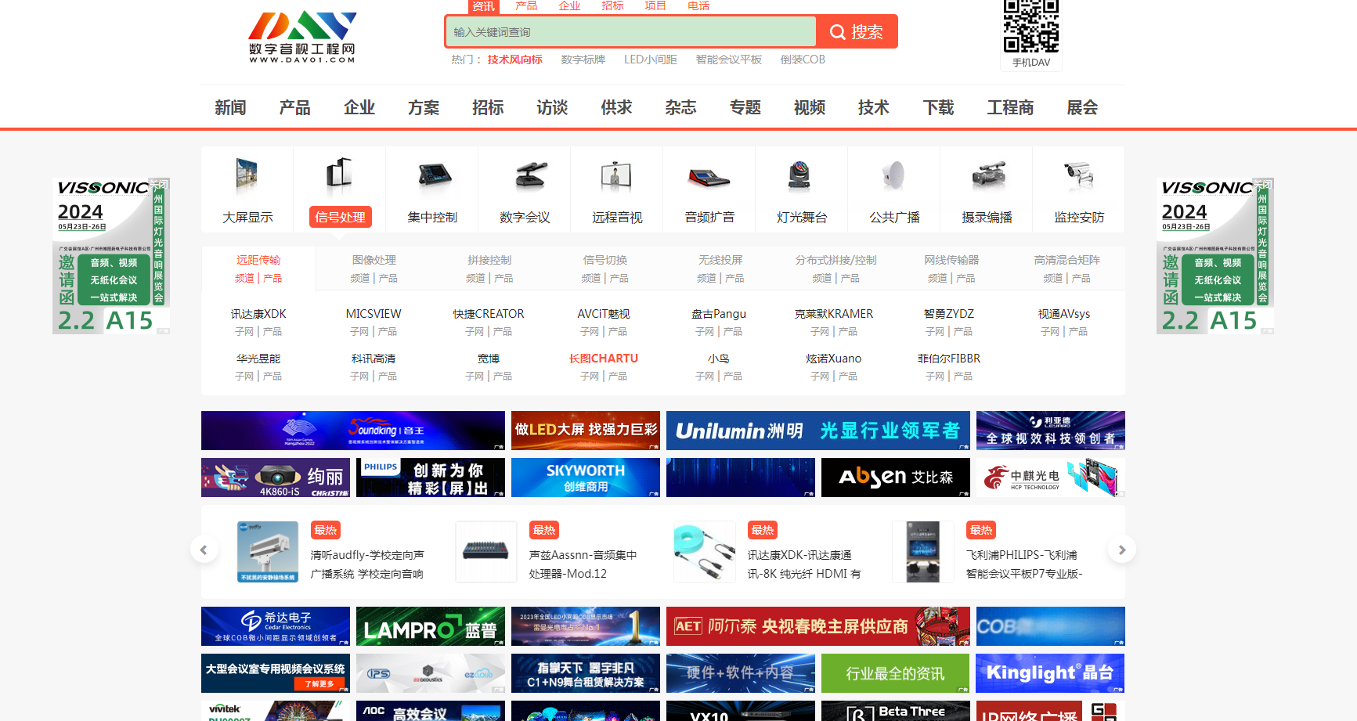This screenshot has height=721, width=1357.
Task: Select the 企业 search tab
Action: (x=569, y=6)
